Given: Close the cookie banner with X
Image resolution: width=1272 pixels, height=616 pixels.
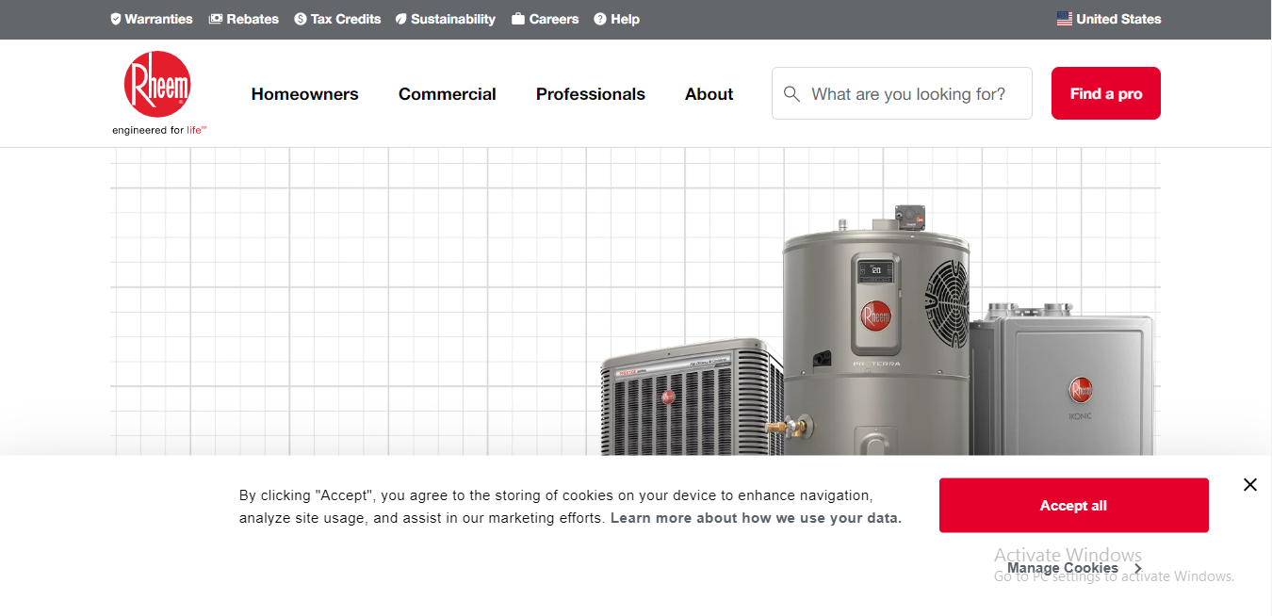Looking at the screenshot, I should tap(1250, 485).
